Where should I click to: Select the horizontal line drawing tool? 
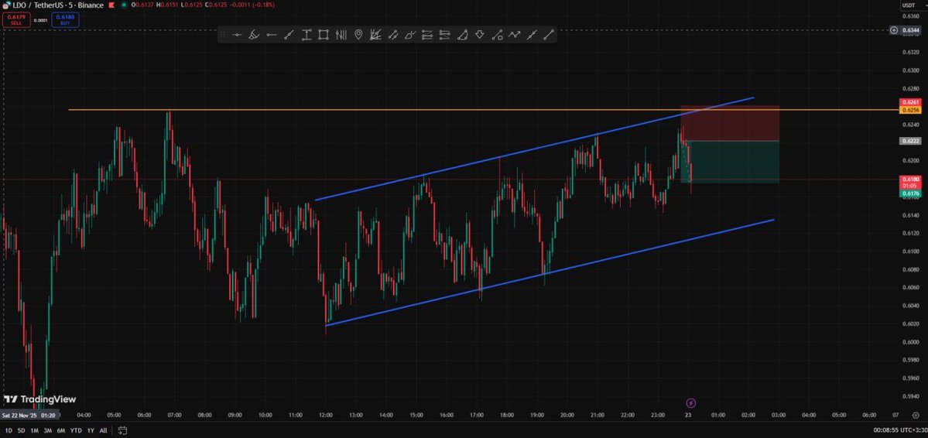(x=237, y=35)
